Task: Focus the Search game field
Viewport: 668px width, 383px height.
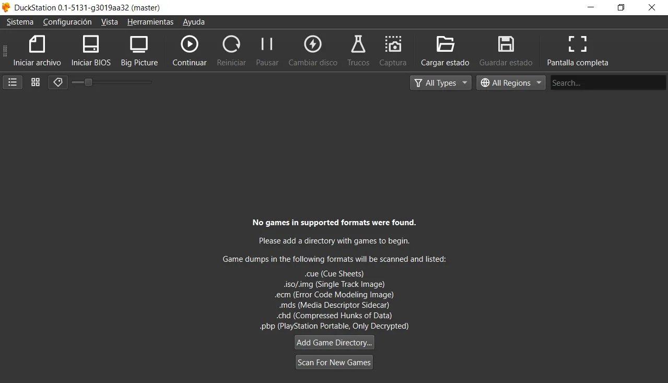Action: [x=608, y=83]
